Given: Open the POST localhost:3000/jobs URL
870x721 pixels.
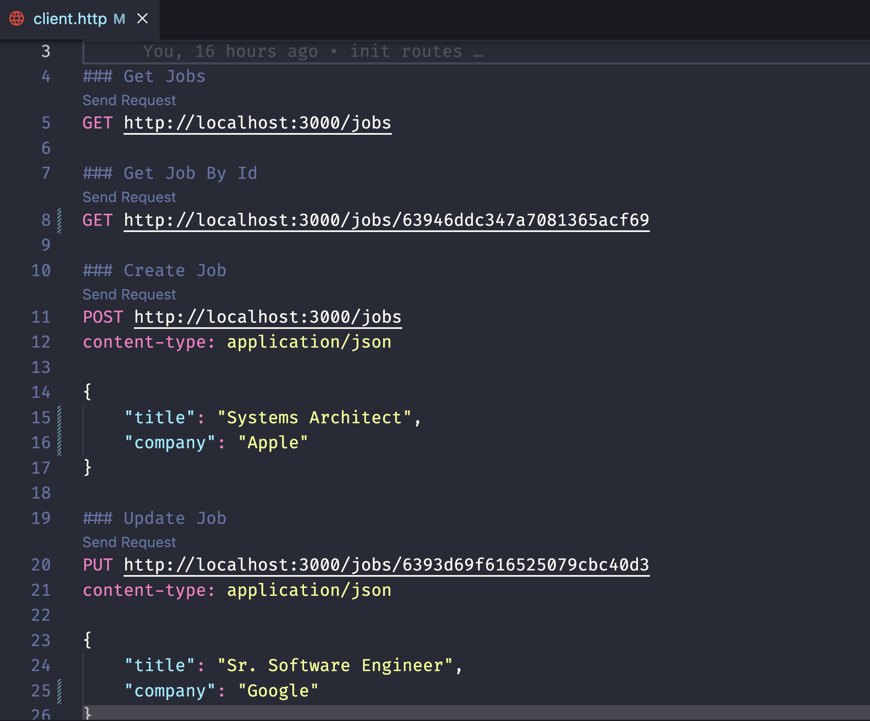Looking at the screenshot, I should 268,317.
